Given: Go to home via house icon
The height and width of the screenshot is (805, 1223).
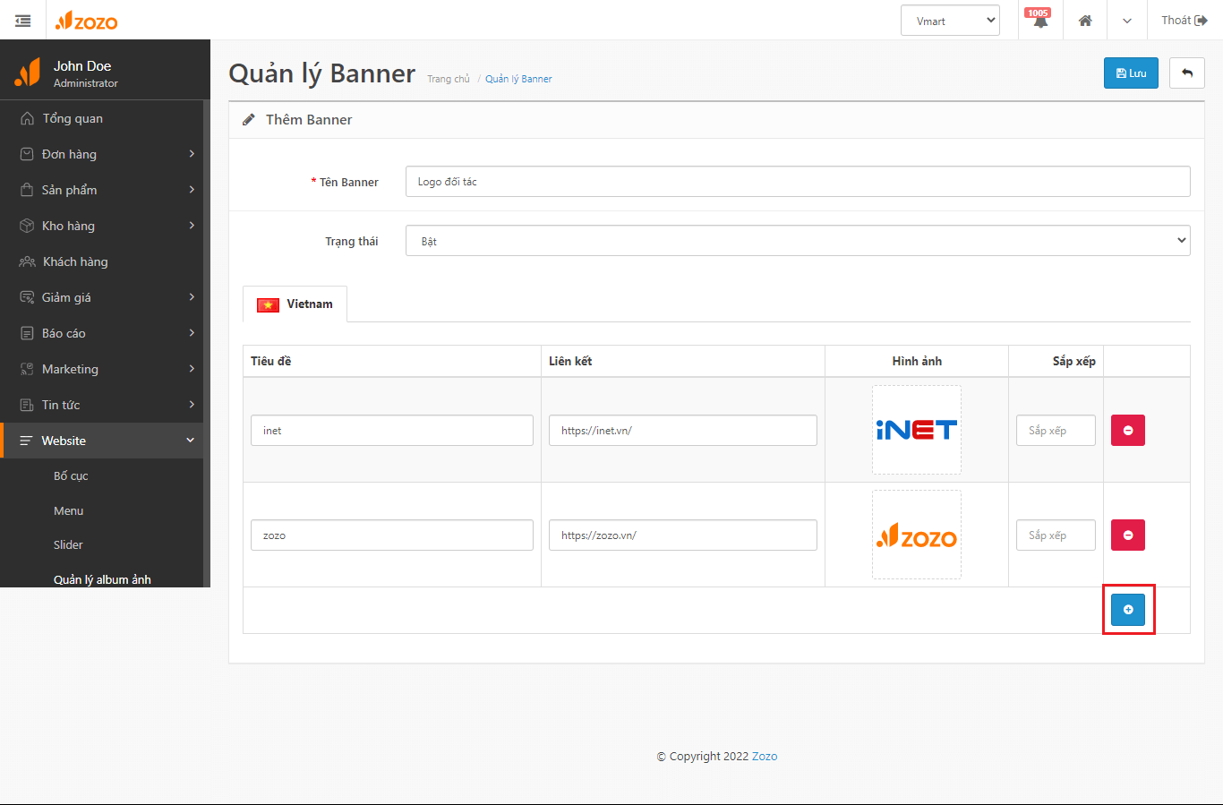Looking at the screenshot, I should click(x=1085, y=21).
